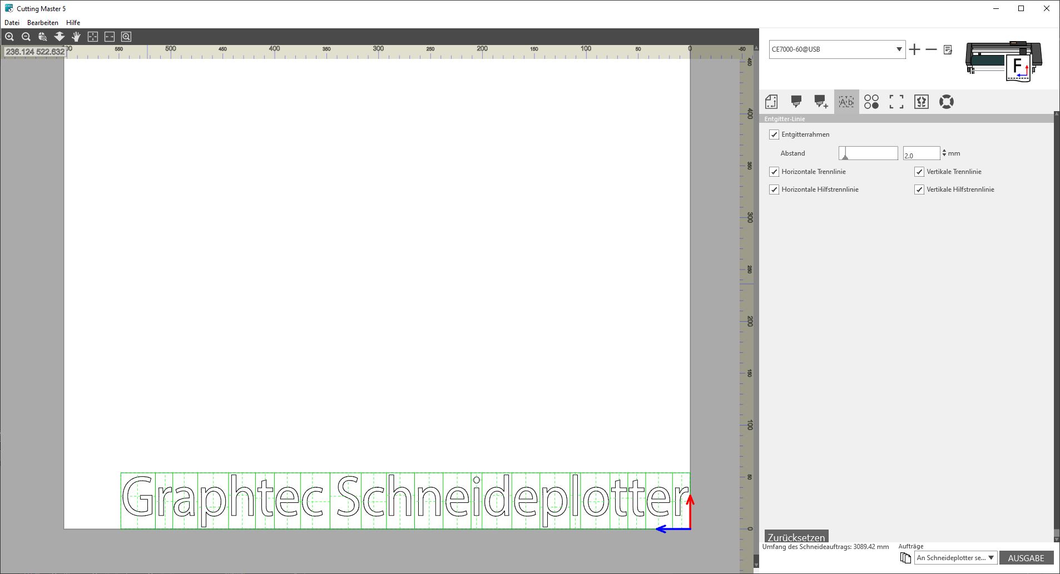Image resolution: width=1060 pixels, height=574 pixels.
Task: Edit plotter settings with the note icon
Action: [x=948, y=49]
